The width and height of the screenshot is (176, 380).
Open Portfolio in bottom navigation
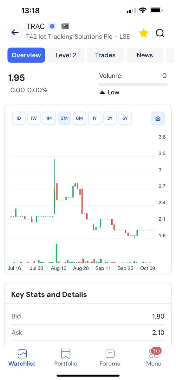(66, 358)
